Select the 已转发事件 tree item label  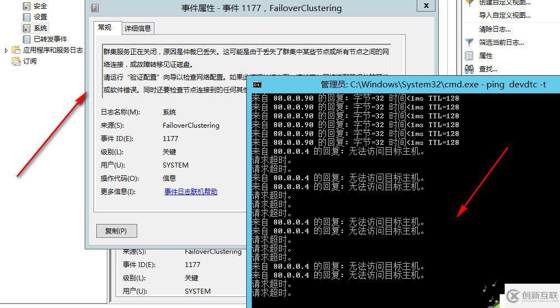click(x=50, y=39)
